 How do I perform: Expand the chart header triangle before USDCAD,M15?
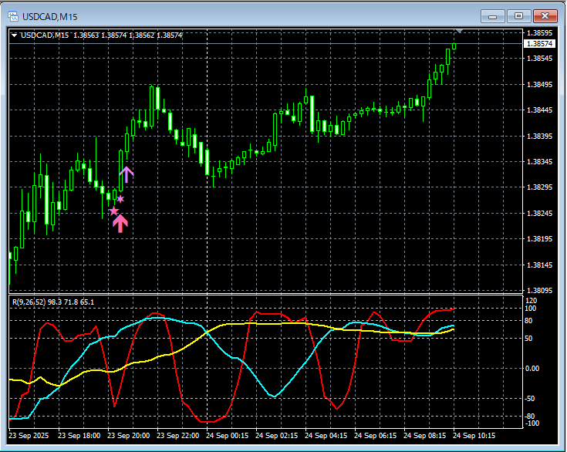tap(14, 35)
